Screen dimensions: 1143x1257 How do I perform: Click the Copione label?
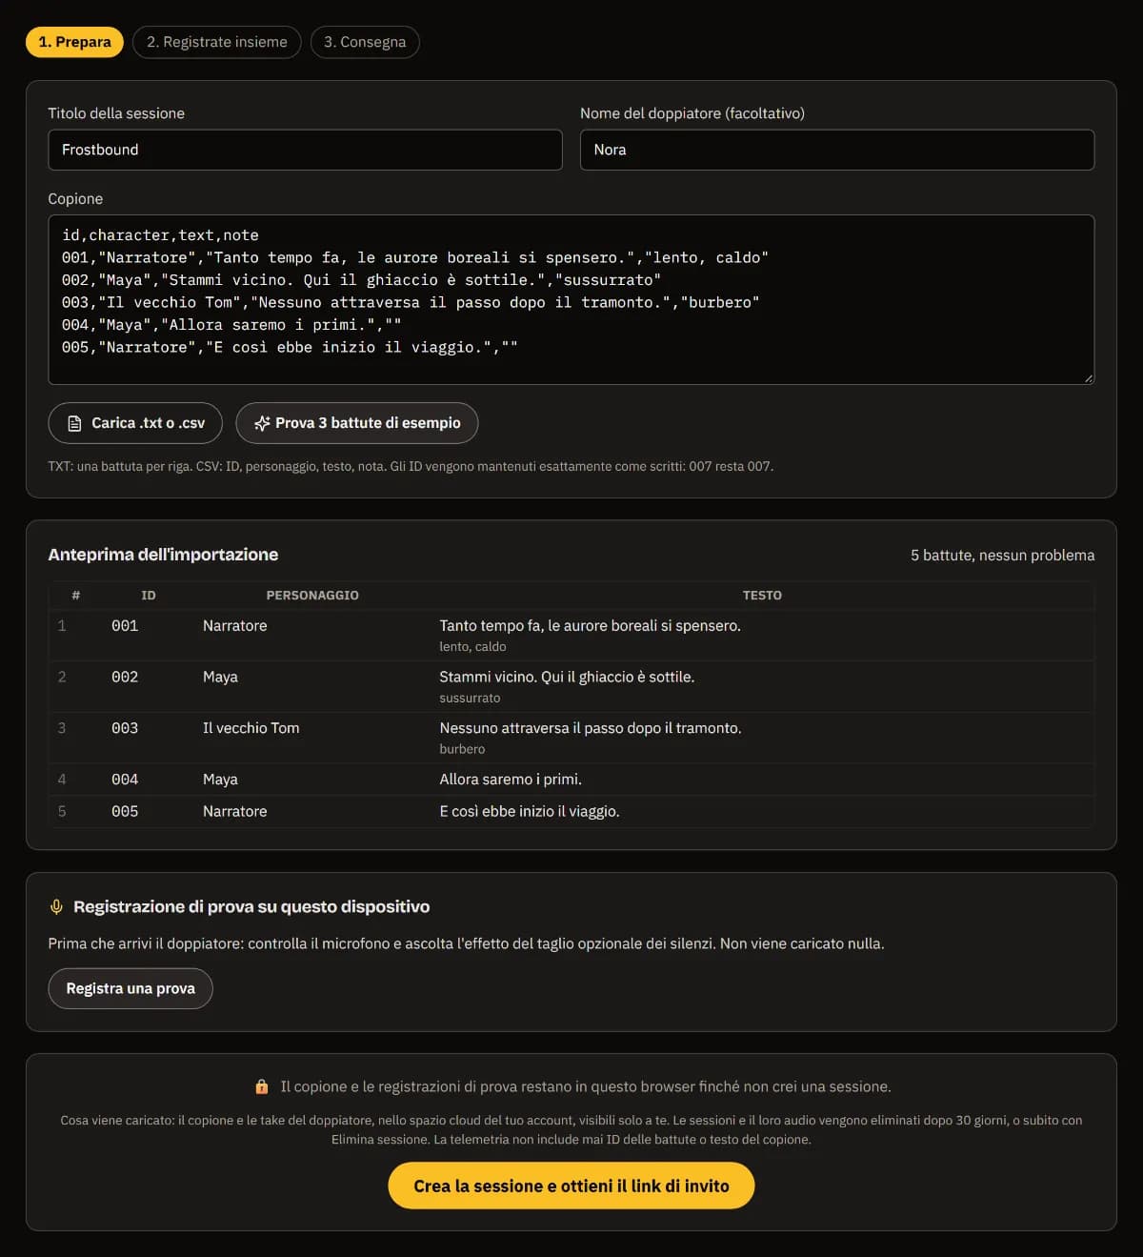pyautogui.click(x=75, y=198)
